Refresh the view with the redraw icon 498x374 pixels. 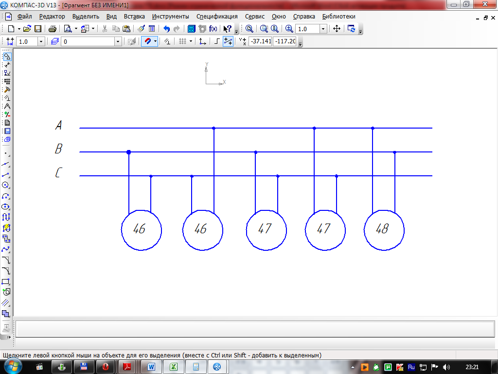click(x=351, y=29)
